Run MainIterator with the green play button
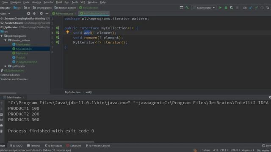Screen dimensions: 271x152 tap(220, 8)
